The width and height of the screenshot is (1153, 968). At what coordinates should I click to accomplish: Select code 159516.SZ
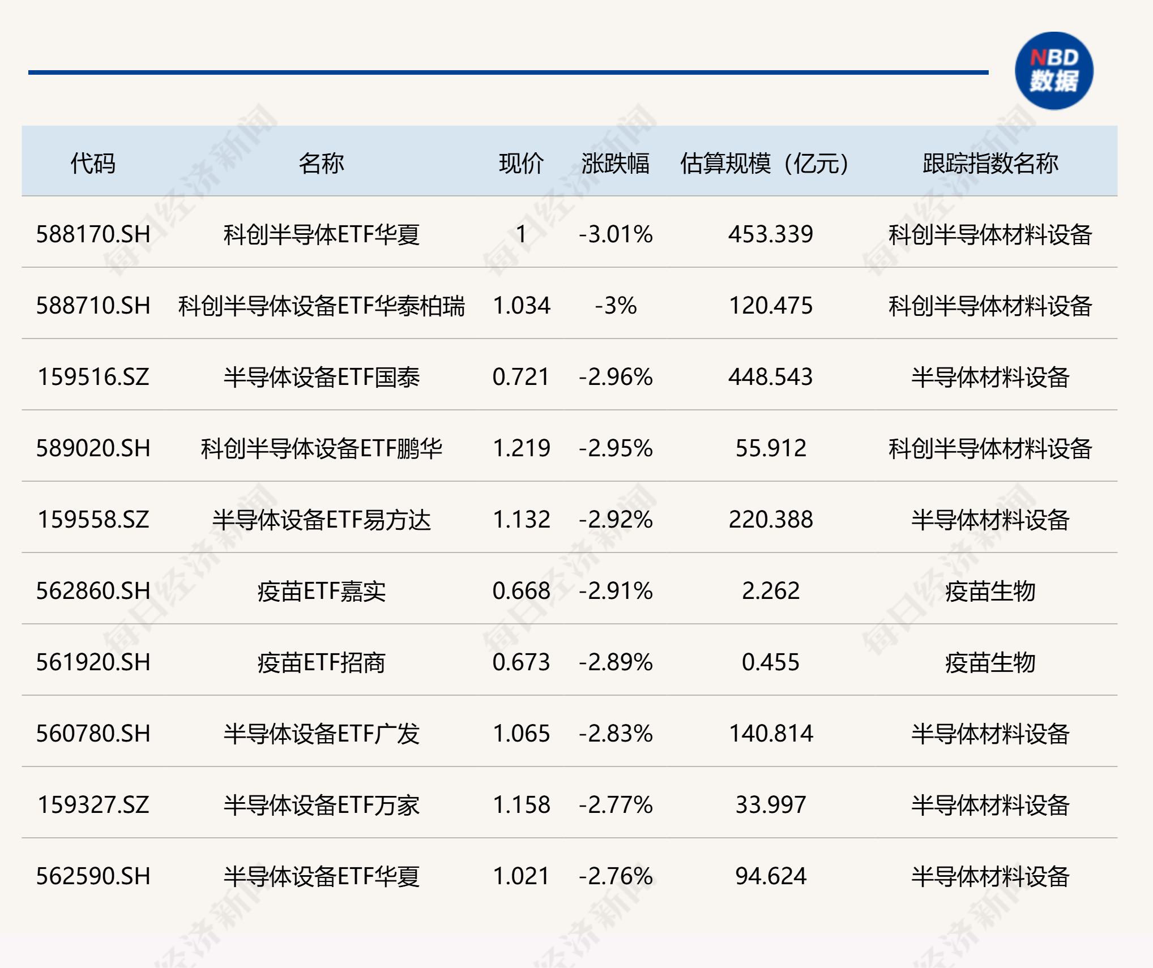93,377
